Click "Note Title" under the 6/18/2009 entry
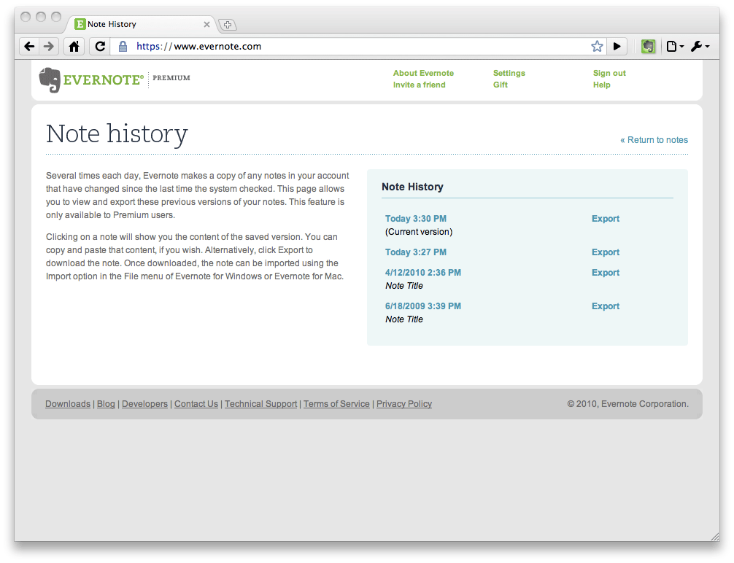 pyautogui.click(x=404, y=319)
